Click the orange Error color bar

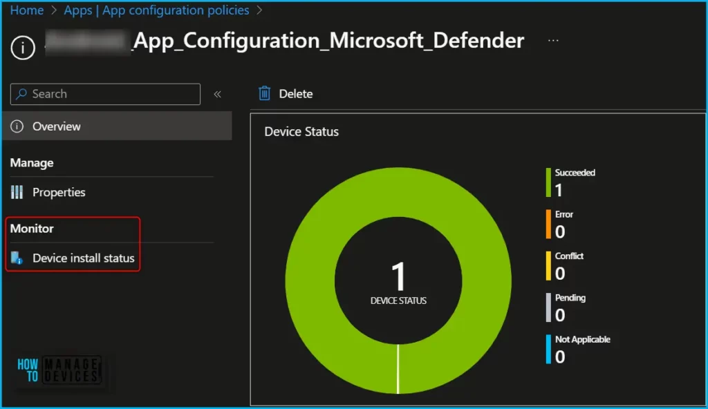548,224
